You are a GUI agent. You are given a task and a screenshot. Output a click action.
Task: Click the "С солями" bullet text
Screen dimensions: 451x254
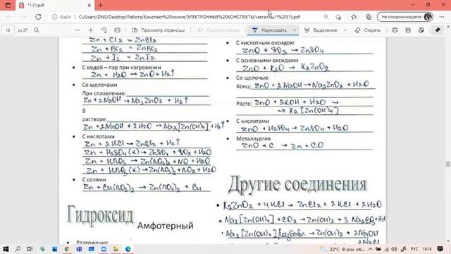(x=94, y=180)
